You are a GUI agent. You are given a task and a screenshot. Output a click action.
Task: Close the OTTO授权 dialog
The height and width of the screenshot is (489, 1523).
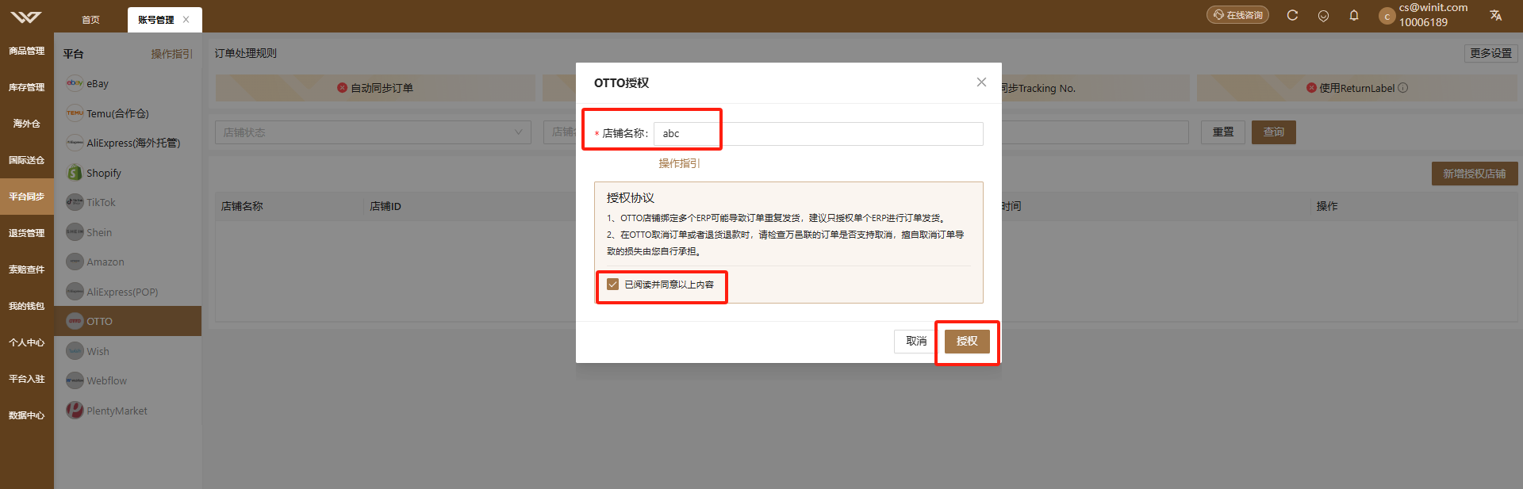pos(981,82)
